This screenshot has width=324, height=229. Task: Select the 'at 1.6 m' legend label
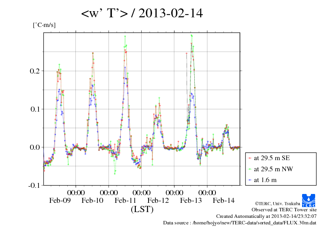tap(265, 180)
